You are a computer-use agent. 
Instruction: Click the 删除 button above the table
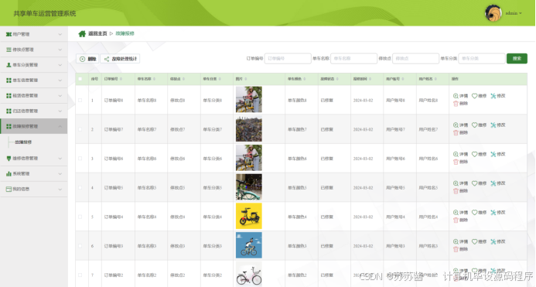coord(87,59)
